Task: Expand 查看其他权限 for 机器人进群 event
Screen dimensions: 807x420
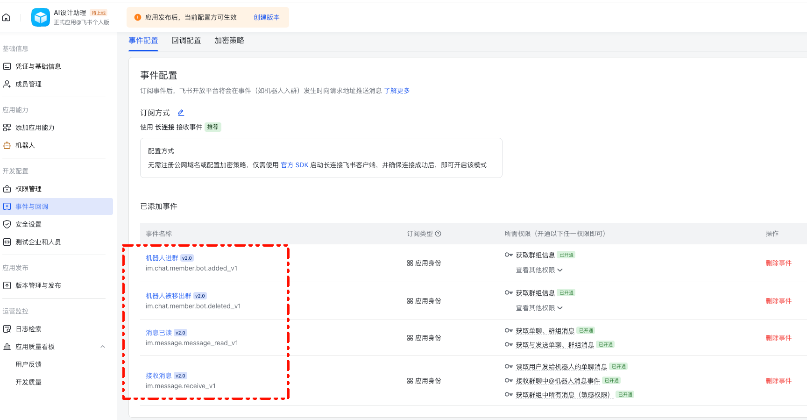Action: pos(539,270)
